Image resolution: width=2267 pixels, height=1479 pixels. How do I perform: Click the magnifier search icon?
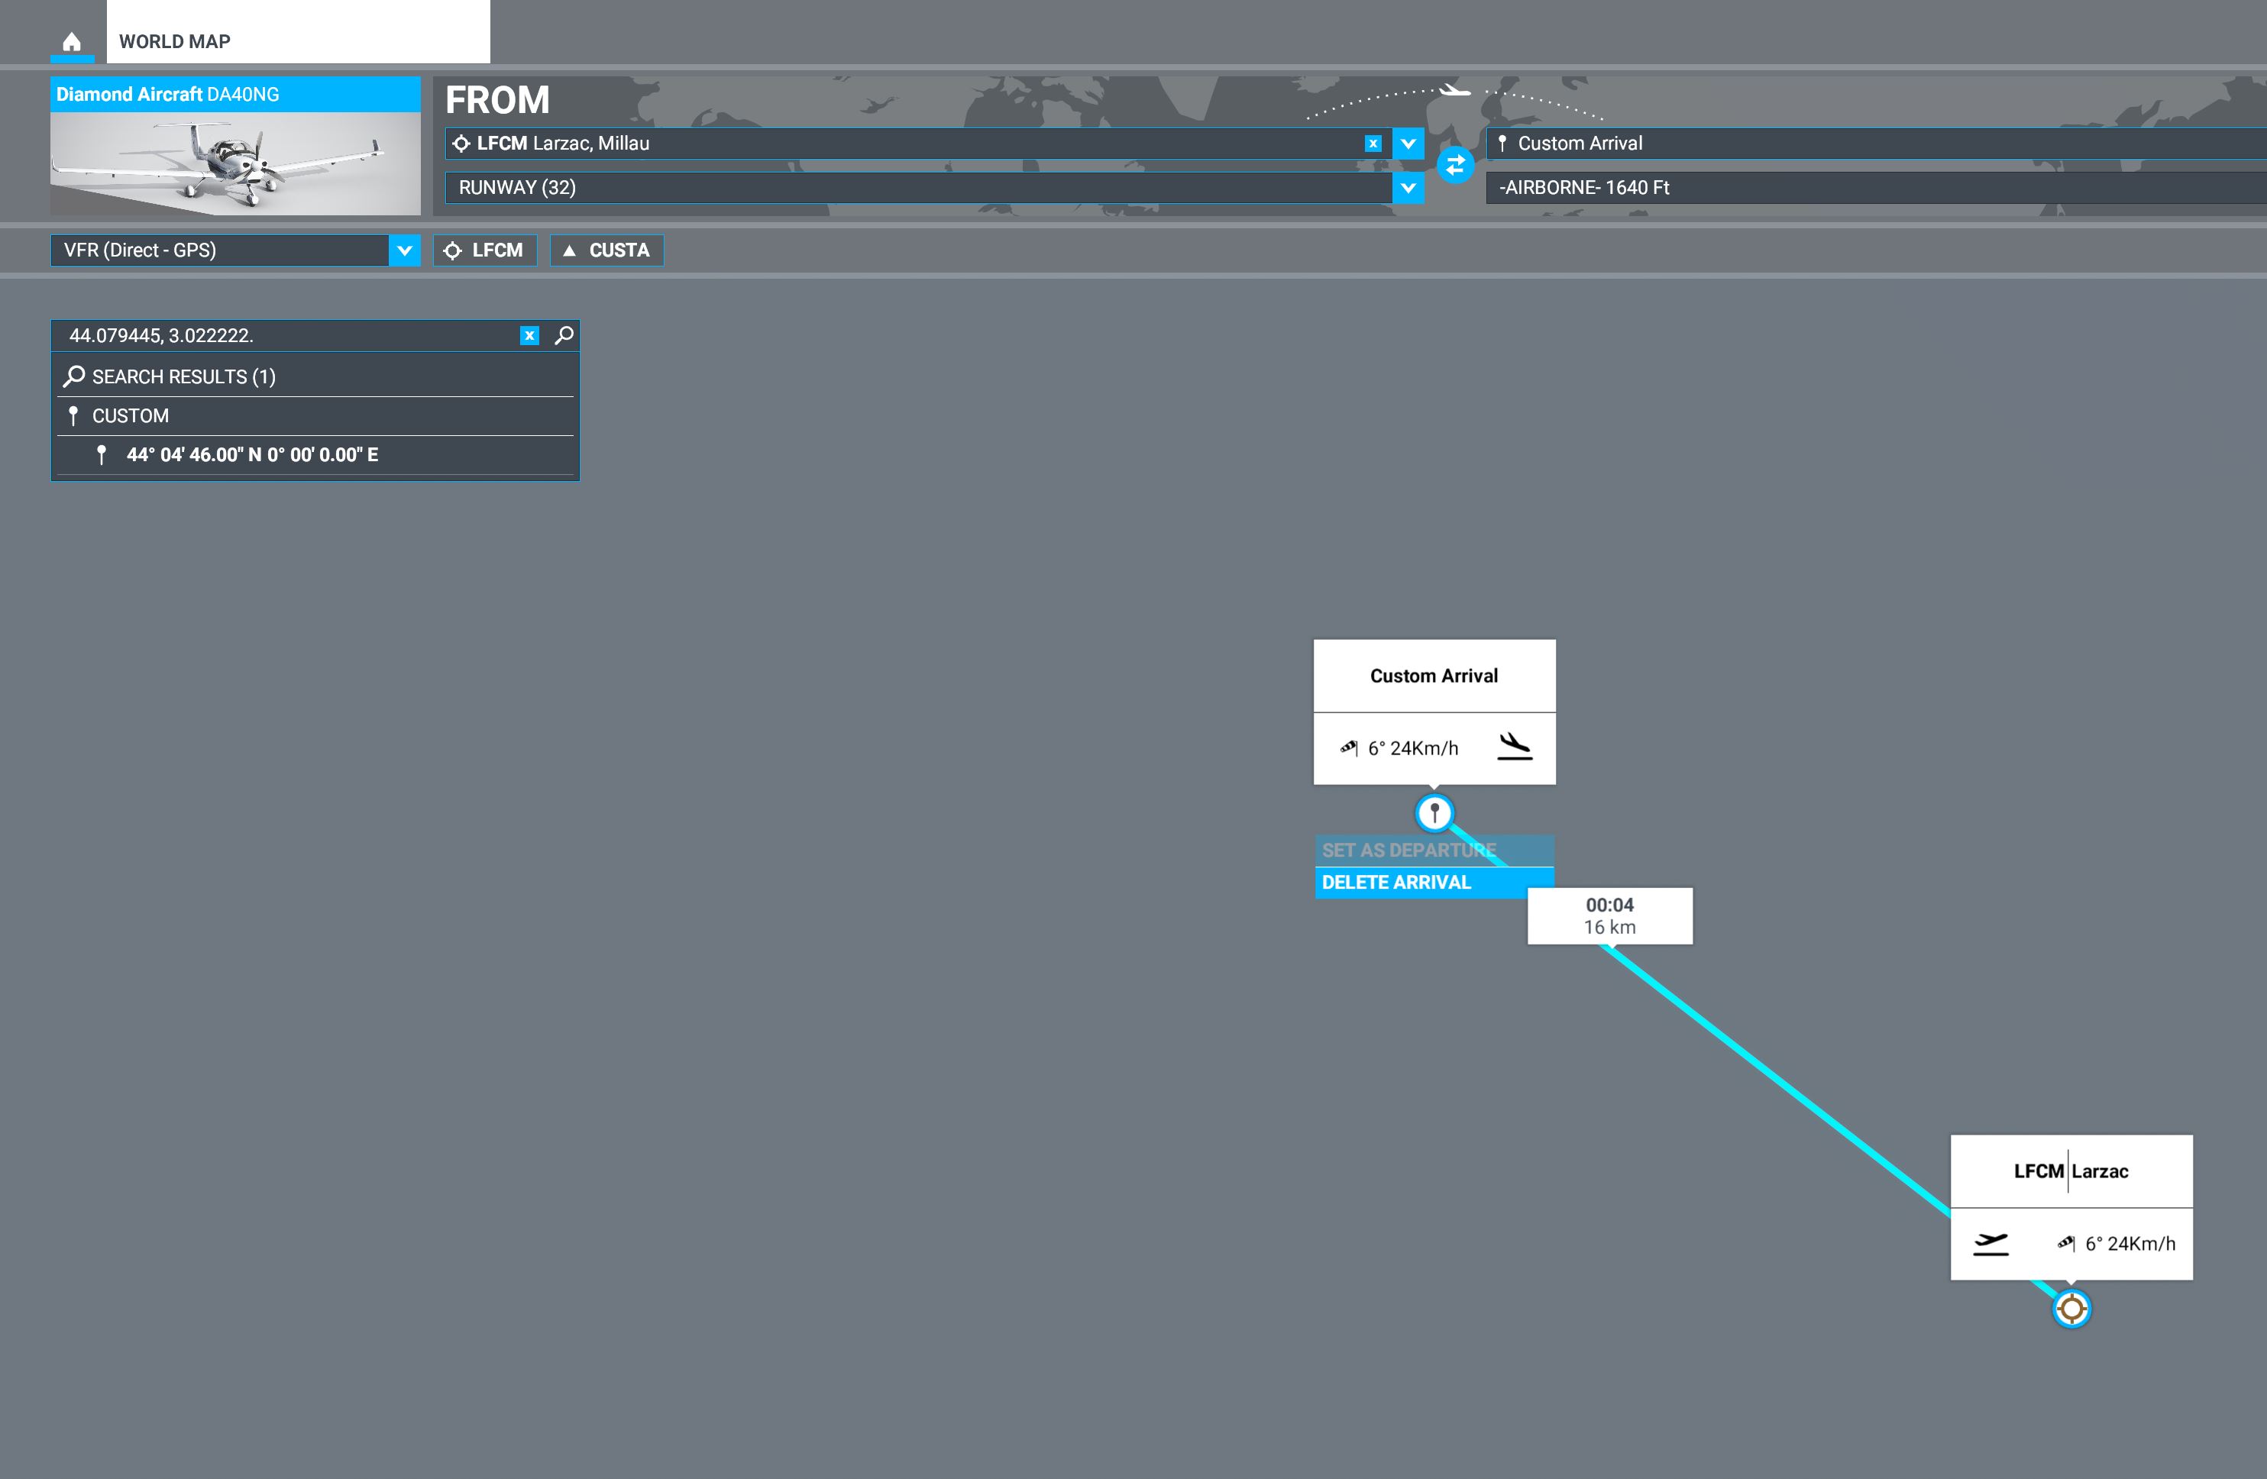tap(564, 335)
